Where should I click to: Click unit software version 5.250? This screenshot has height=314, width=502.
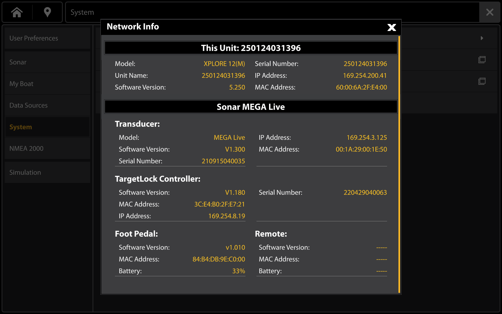click(x=237, y=87)
